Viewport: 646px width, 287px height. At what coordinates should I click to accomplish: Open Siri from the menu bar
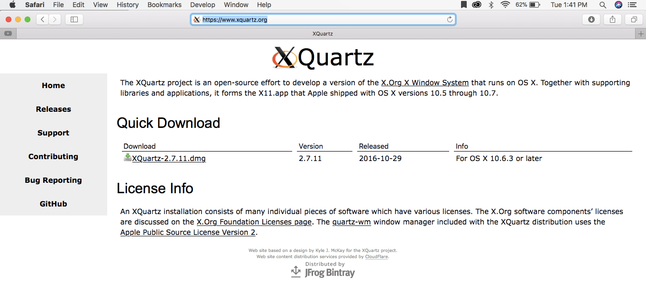618,5
